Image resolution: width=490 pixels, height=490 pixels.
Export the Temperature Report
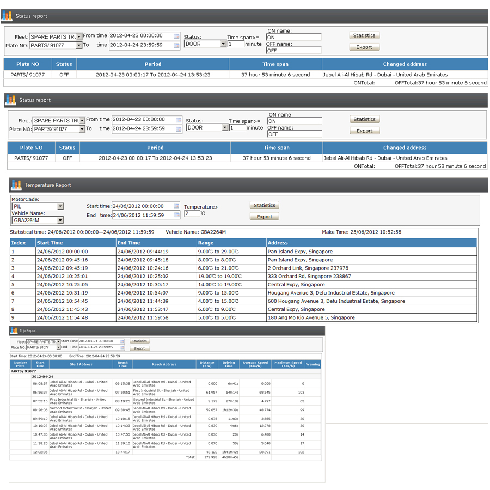click(265, 217)
